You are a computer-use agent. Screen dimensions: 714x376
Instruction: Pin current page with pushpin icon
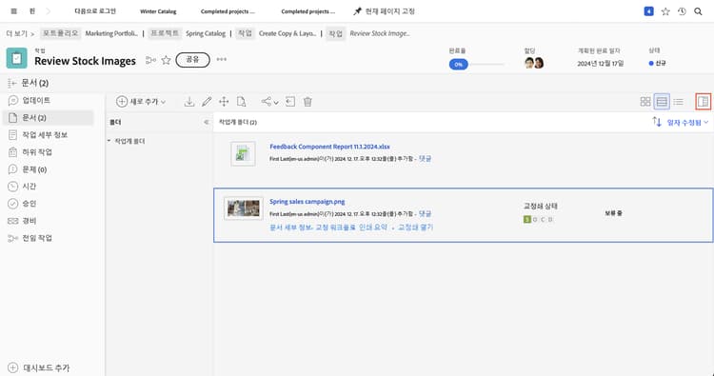pos(357,11)
